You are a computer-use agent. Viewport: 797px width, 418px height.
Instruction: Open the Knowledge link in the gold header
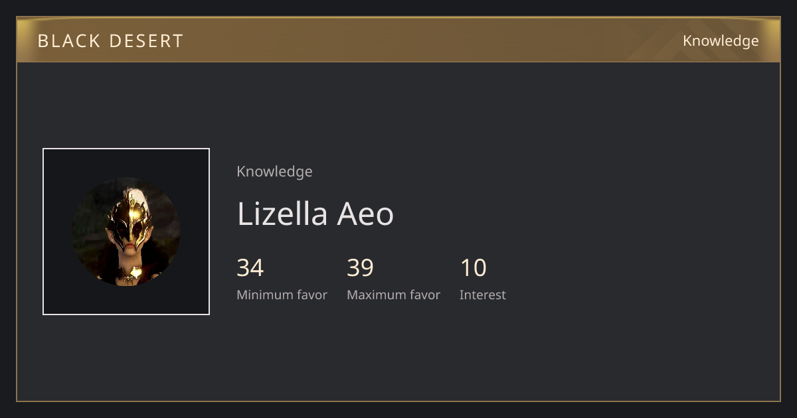[x=721, y=41]
